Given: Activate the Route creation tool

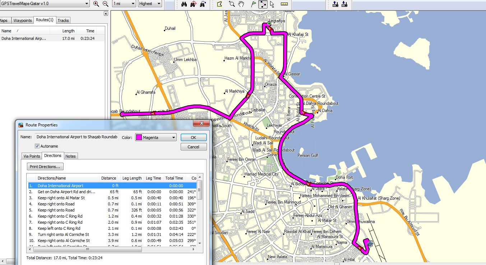Looking at the screenshot, I should 263,4.
